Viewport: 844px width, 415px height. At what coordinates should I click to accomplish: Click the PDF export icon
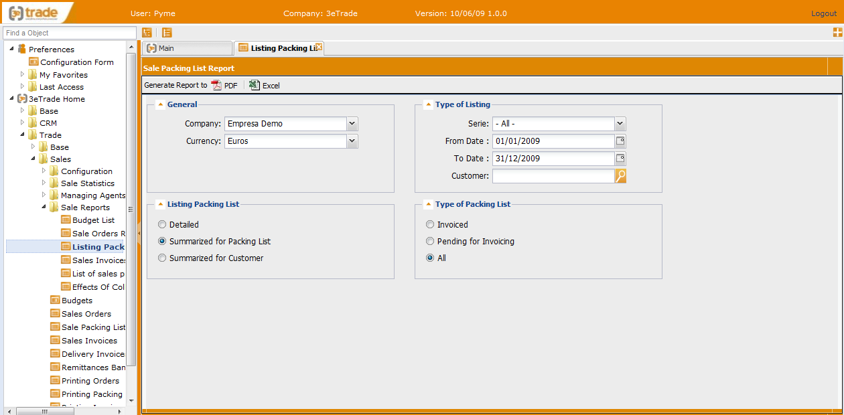click(216, 85)
